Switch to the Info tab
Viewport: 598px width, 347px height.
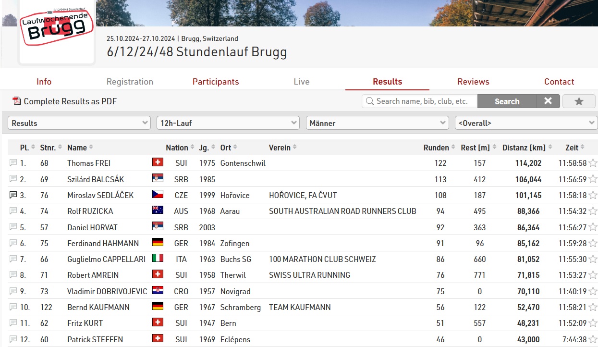pos(44,82)
